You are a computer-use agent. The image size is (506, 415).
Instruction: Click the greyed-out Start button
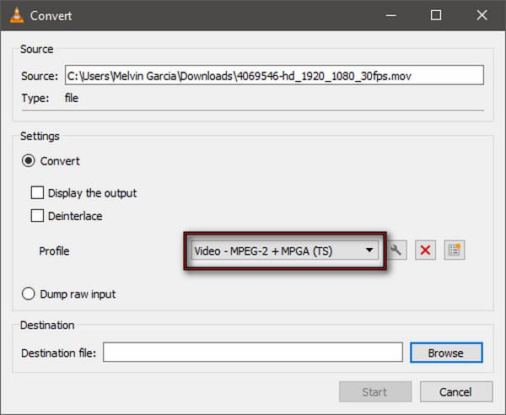[x=375, y=391]
